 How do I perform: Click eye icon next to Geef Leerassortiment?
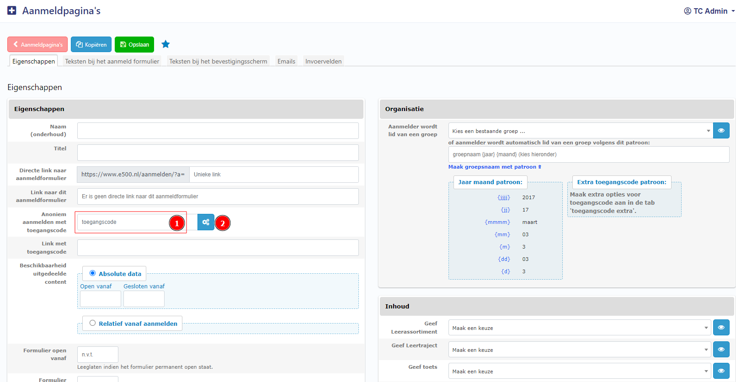(721, 328)
